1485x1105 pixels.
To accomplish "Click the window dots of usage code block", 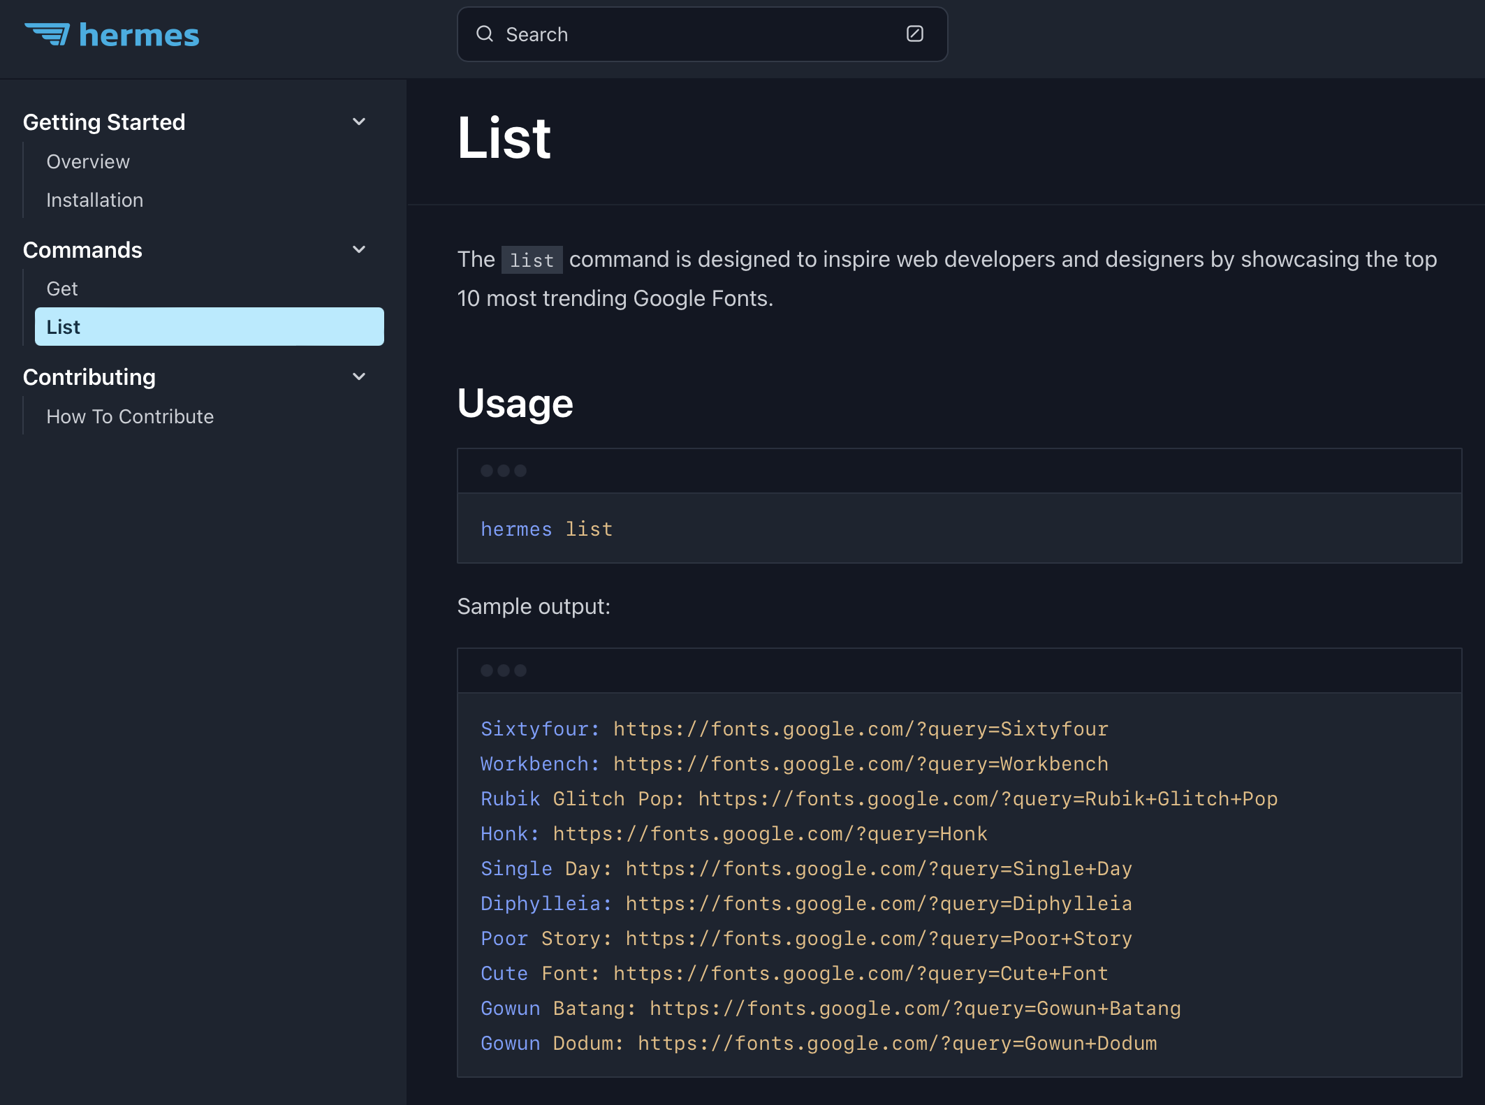I will [504, 471].
